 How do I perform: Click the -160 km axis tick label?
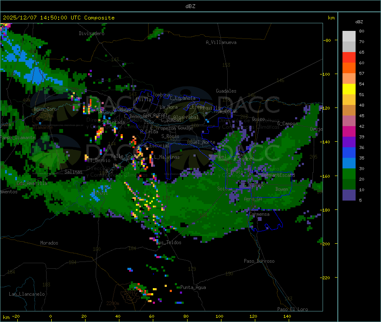click(325, 176)
